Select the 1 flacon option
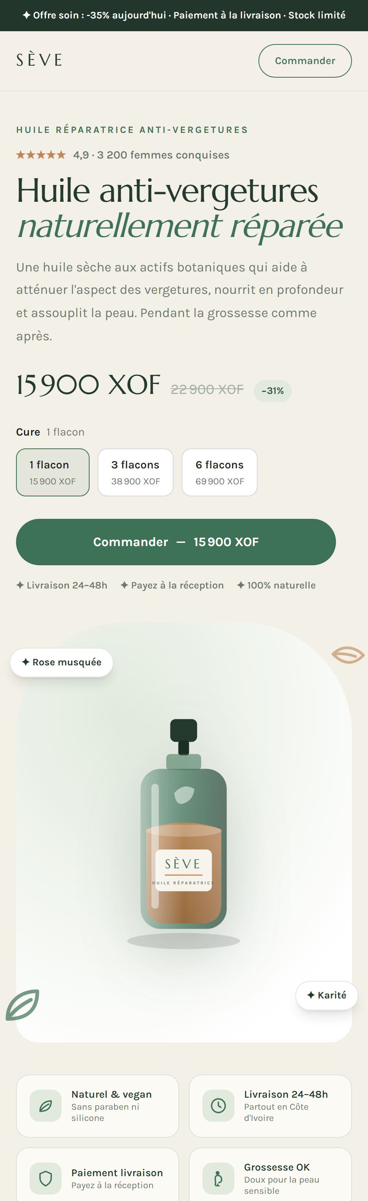Viewport: 368px width, 1201px height. [53, 472]
